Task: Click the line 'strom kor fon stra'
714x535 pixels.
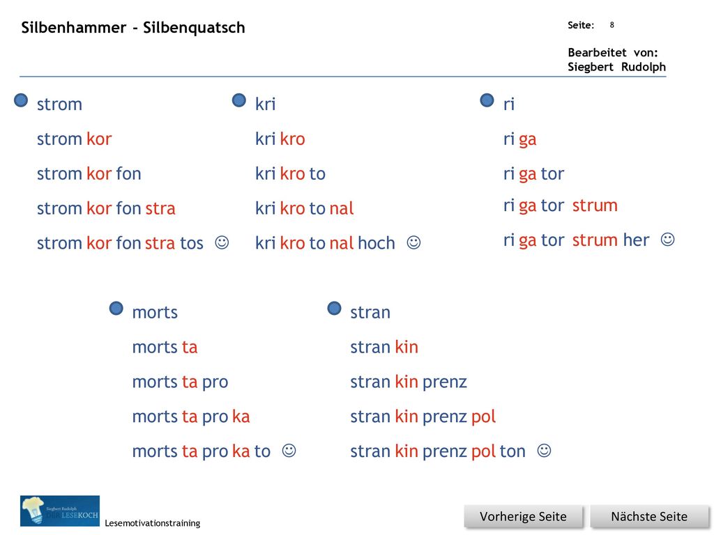Action: pyautogui.click(x=106, y=208)
